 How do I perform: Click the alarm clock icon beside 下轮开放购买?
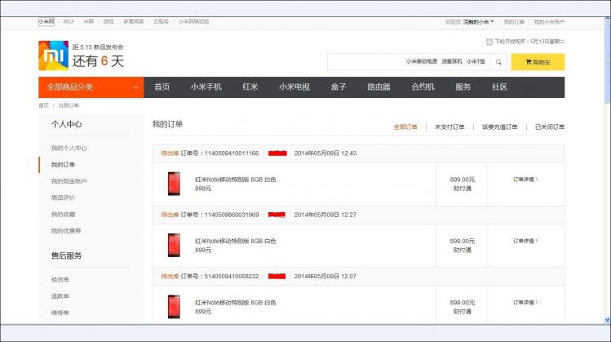point(489,42)
